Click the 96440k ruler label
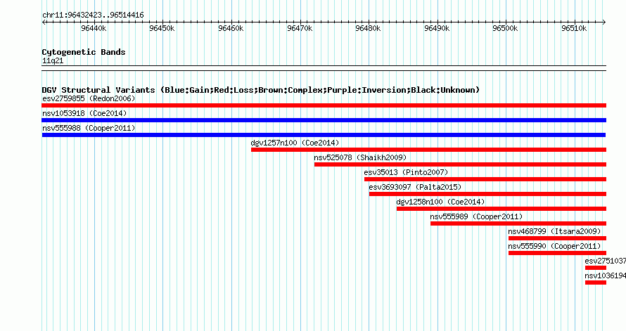Viewport: 626px width, 331px height. pyautogui.click(x=94, y=28)
